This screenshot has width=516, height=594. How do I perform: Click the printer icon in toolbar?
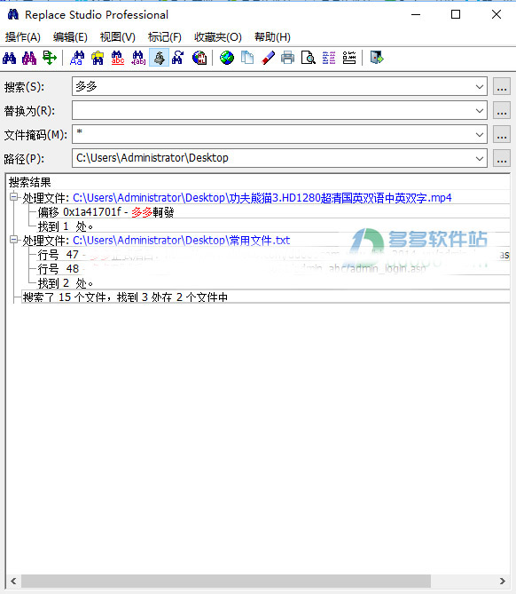[x=288, y=58]
